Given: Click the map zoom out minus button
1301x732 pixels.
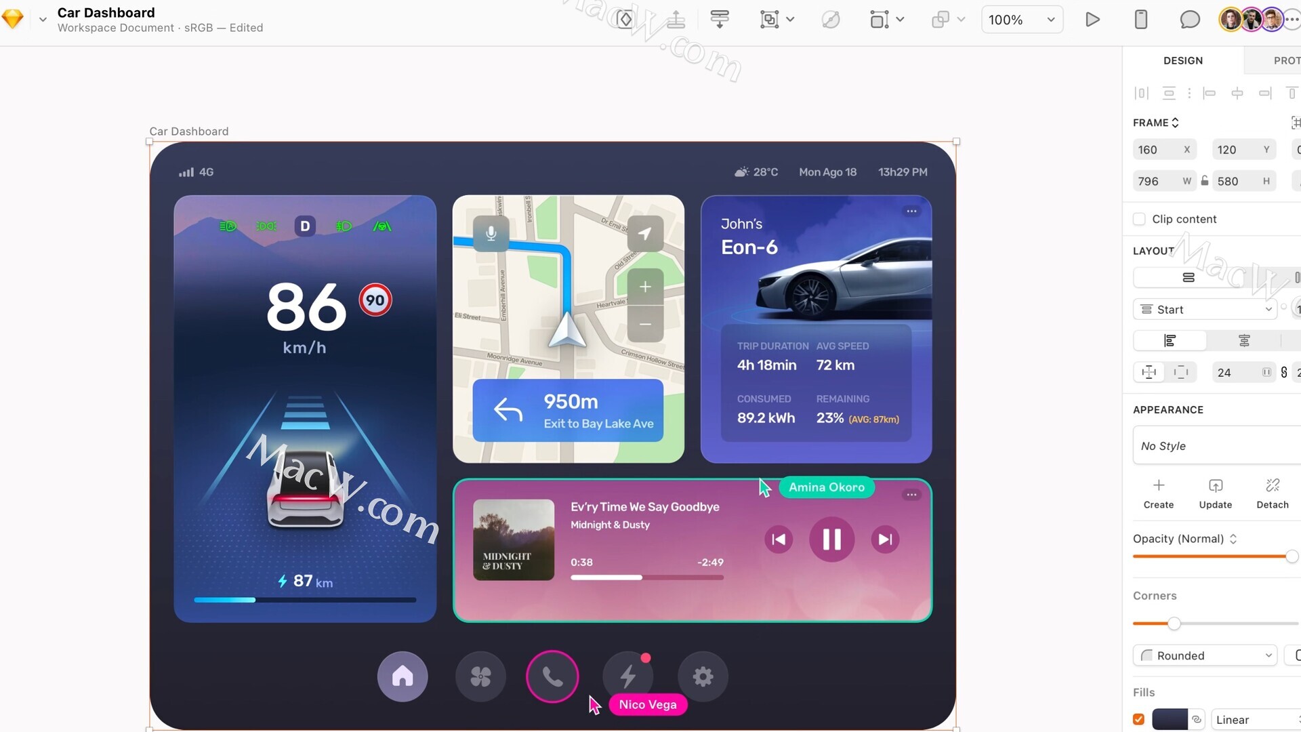Looking at the screenshot, I should point(645,324).
